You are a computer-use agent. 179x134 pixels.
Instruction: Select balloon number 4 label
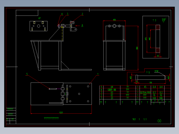(62, 14)
